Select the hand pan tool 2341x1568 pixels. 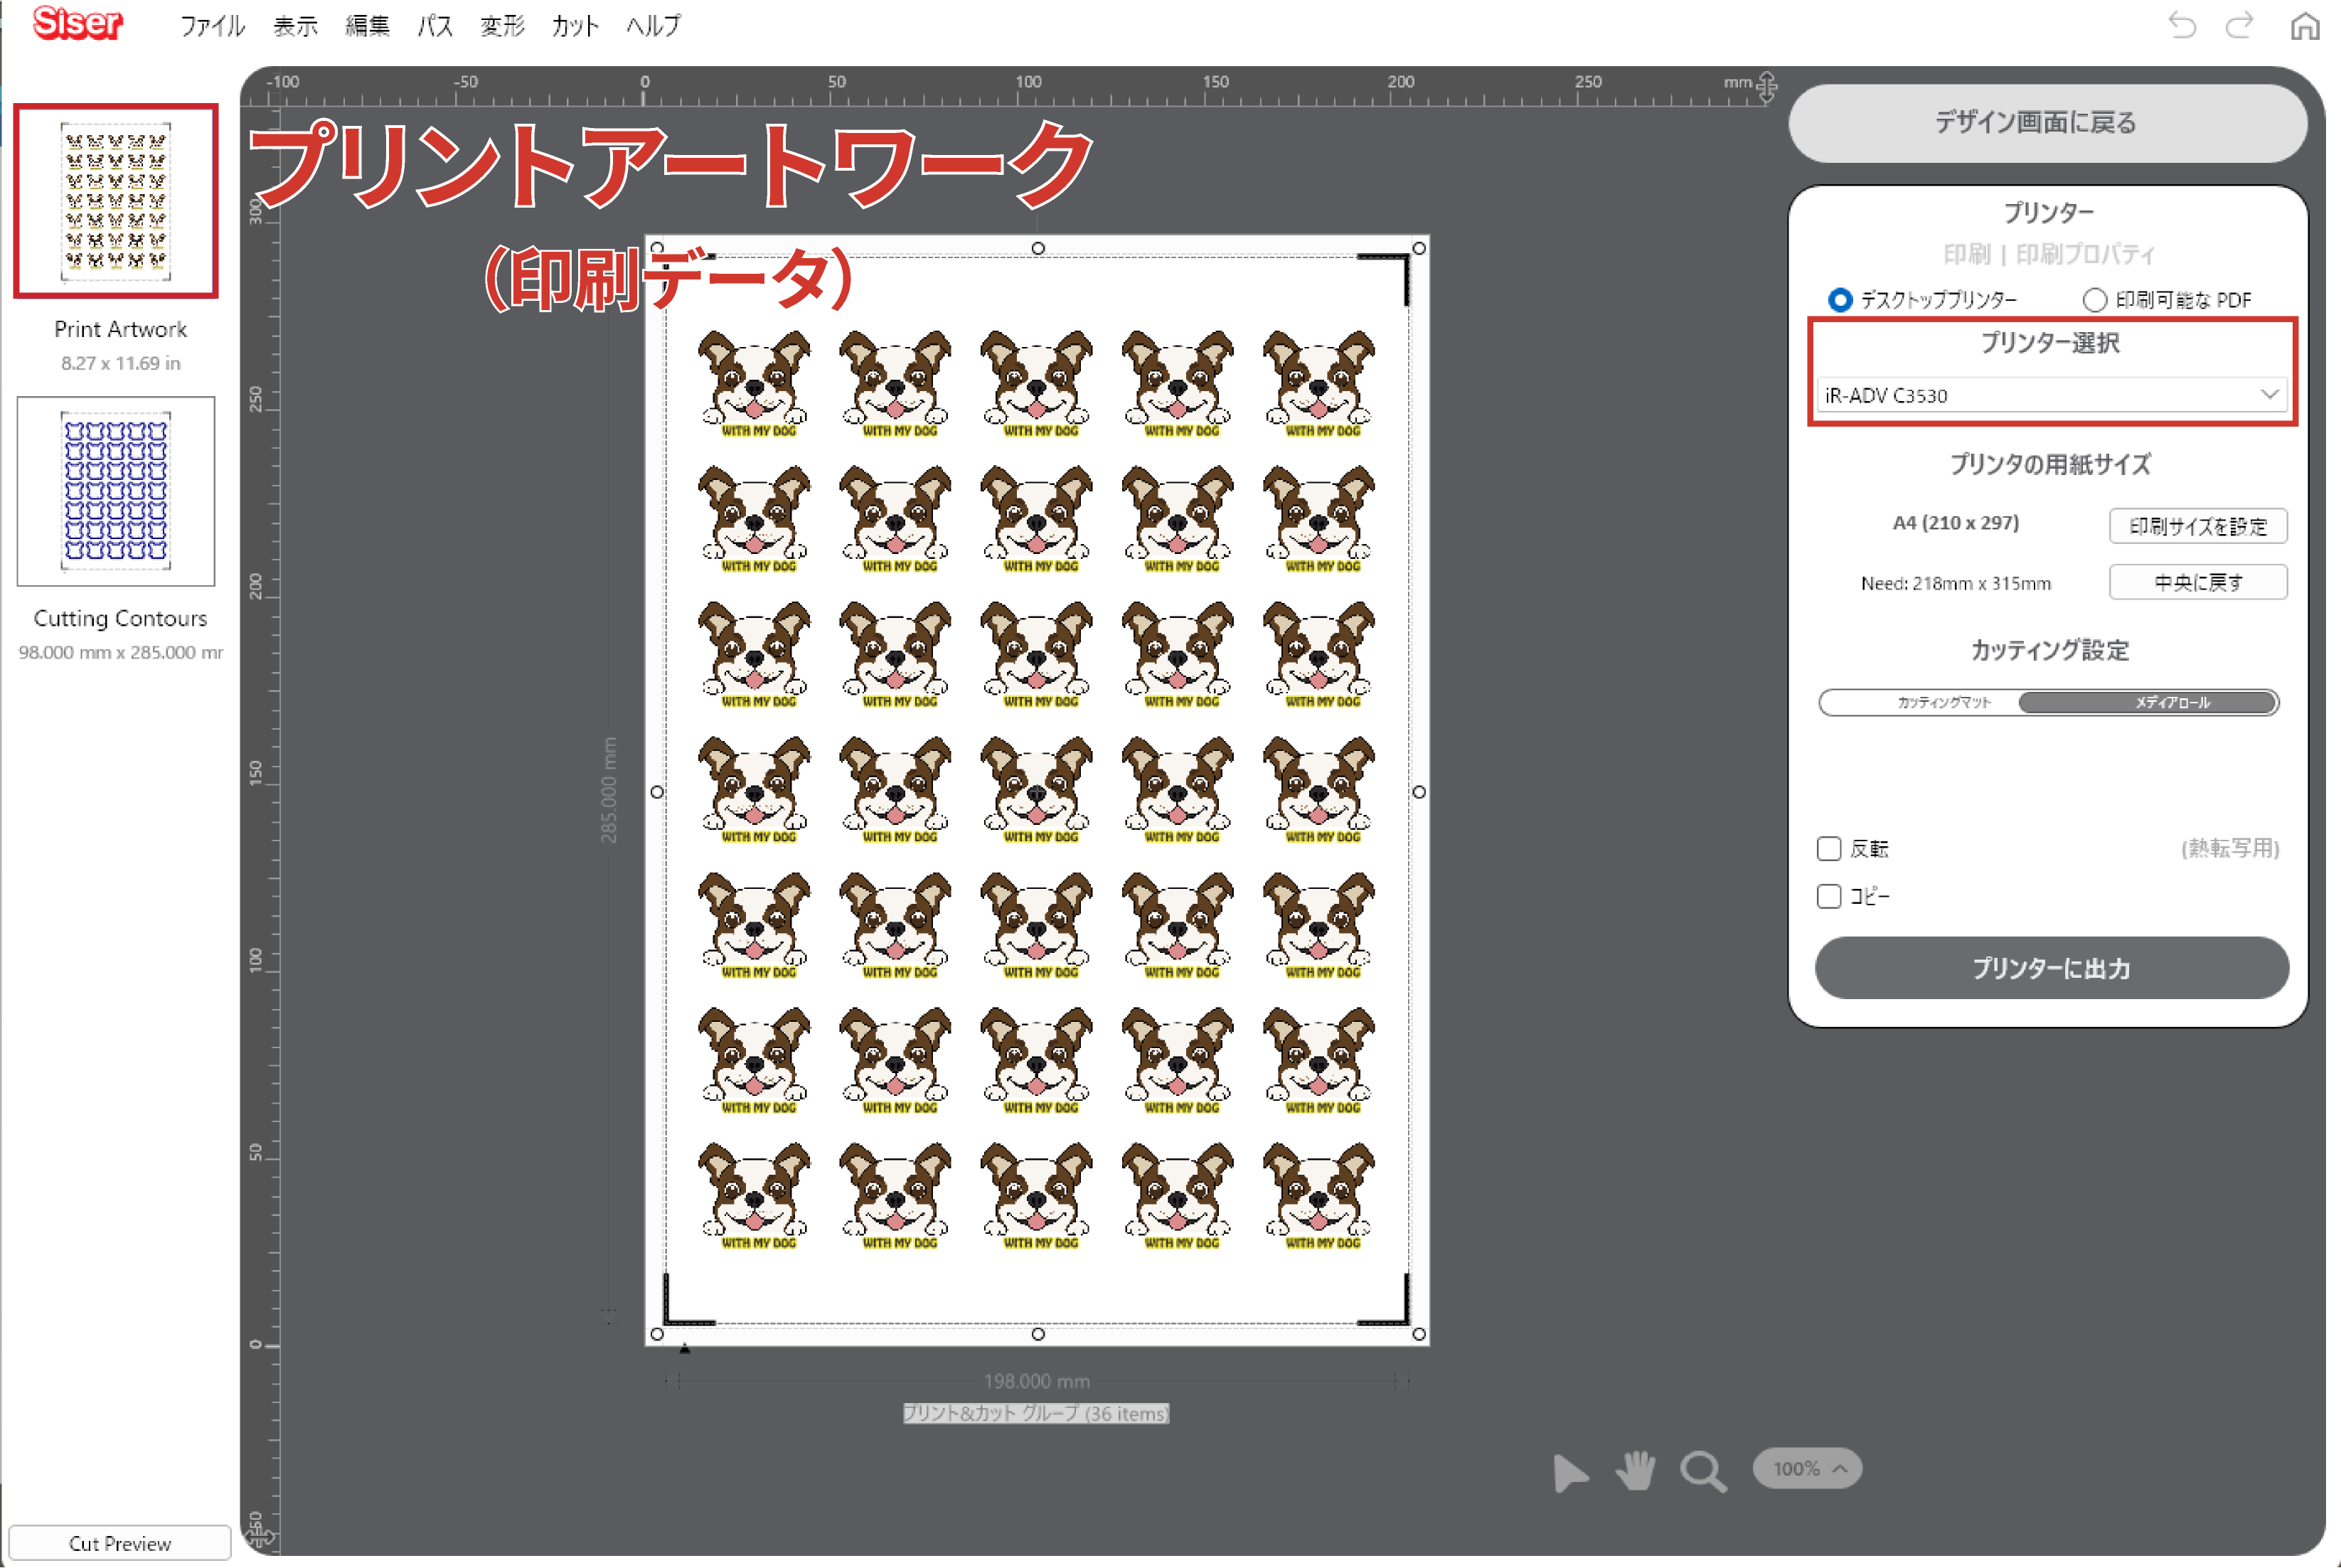[1636, 1470]
